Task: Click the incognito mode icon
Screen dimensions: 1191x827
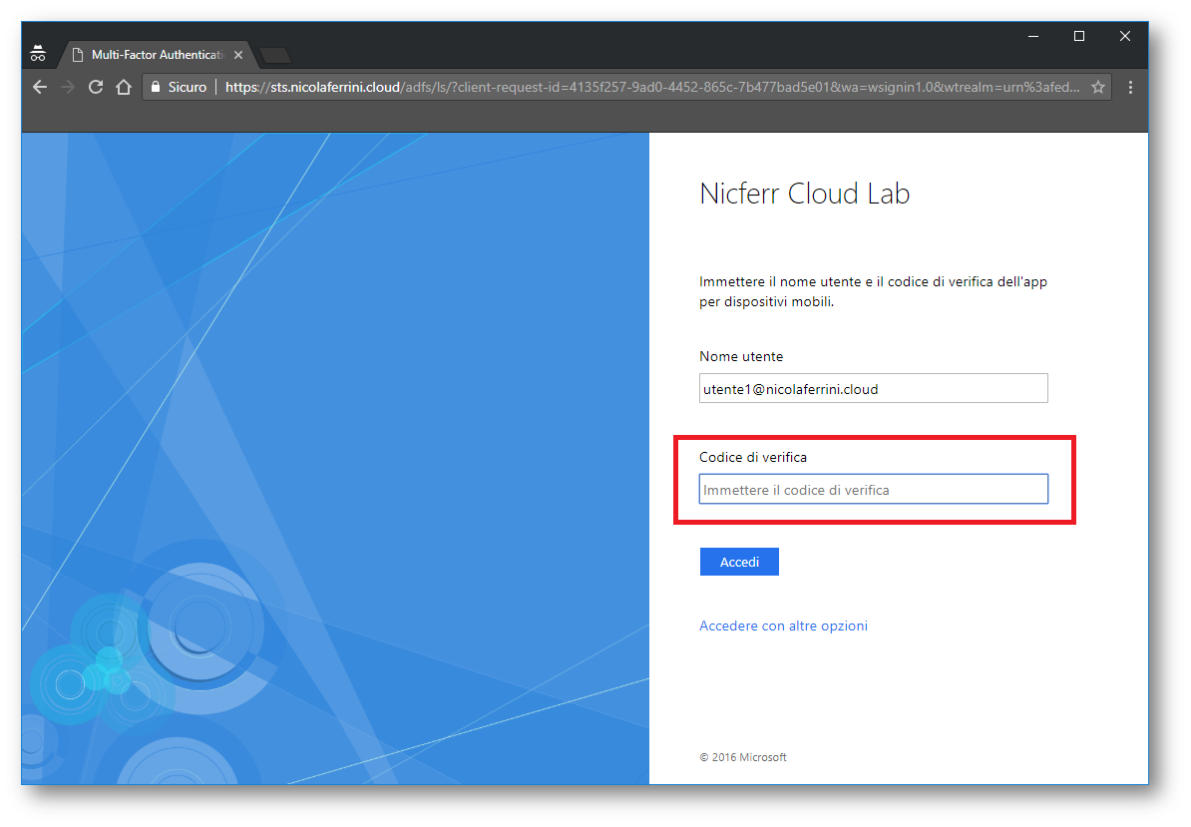Action: [38, 54]
